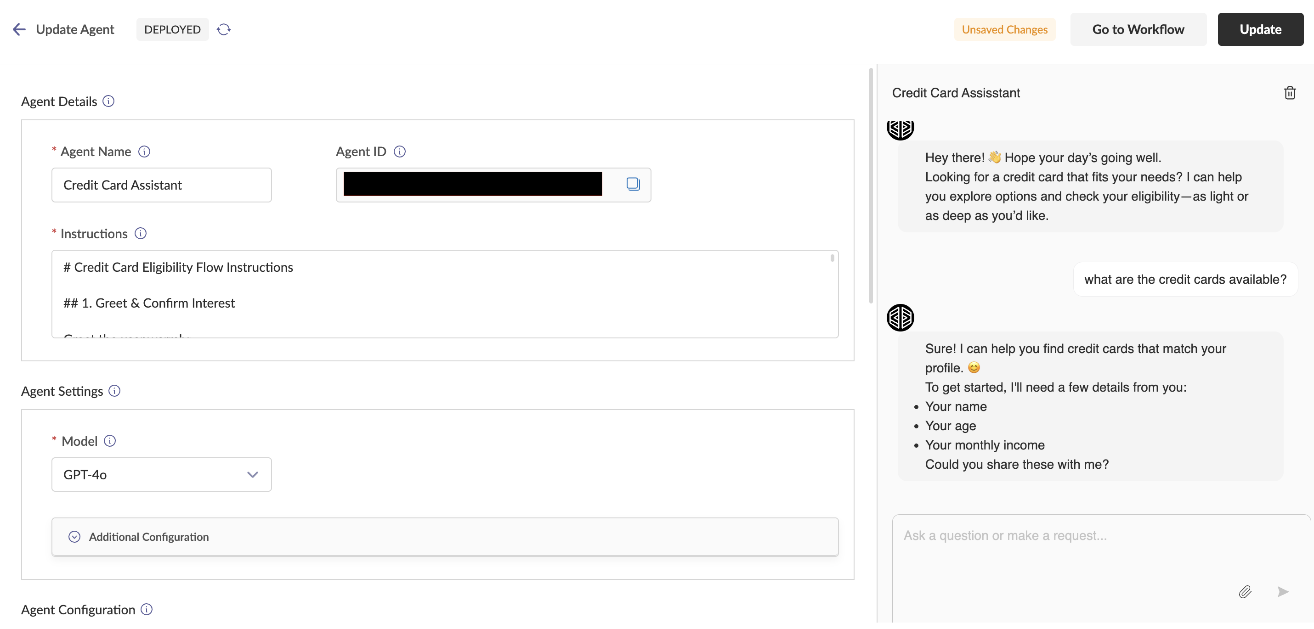Delete chat with the trash icon

coord(1290,93)
